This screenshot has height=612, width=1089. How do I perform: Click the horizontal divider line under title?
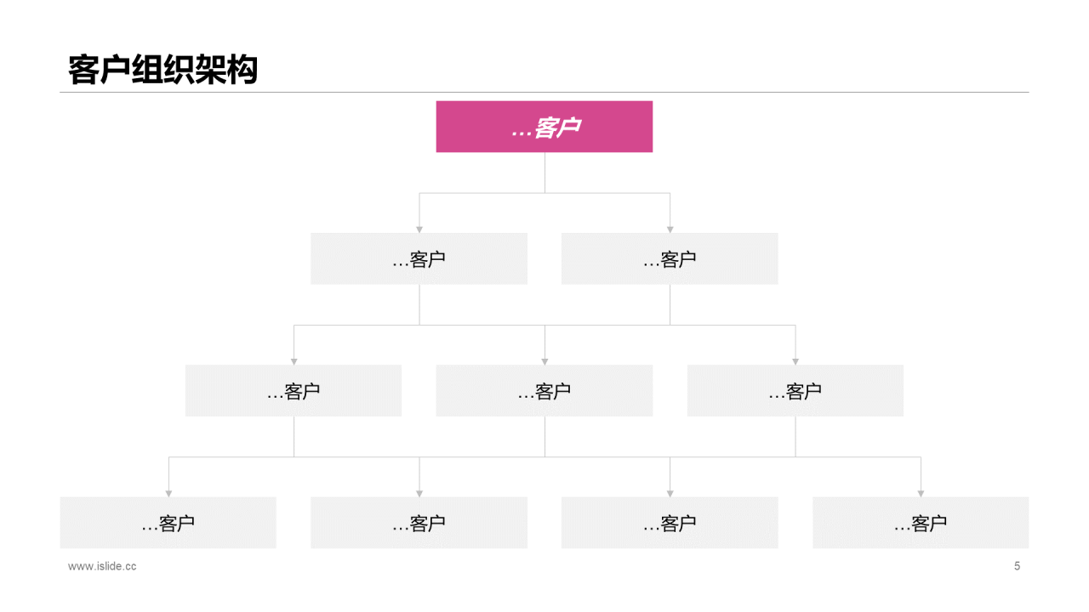point(544,92)
